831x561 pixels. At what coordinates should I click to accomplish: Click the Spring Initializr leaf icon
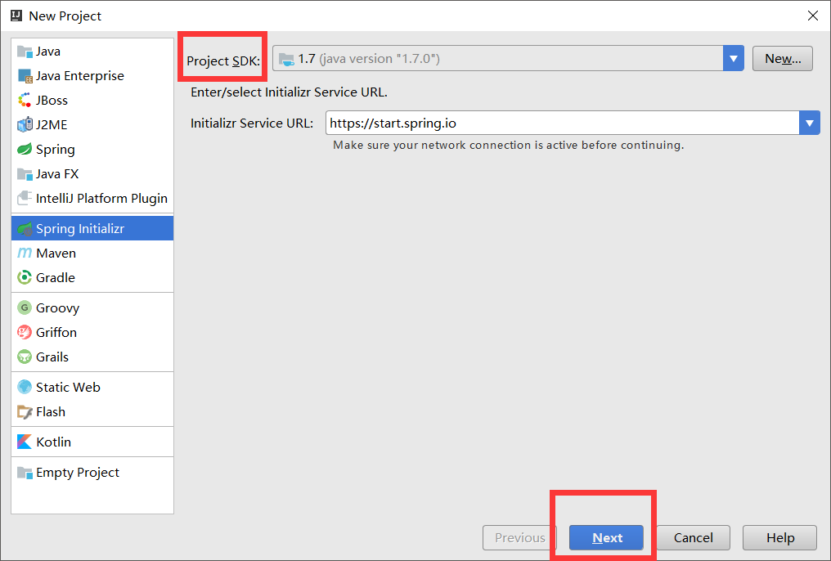click(25, 229)
